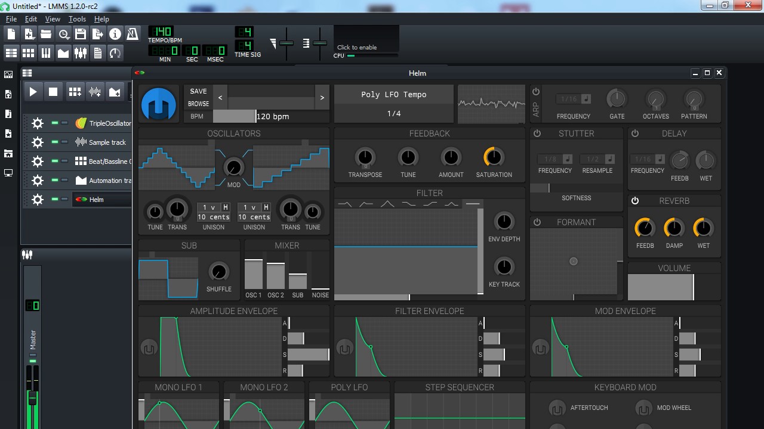The height and width of the screenshot is (429, 764).
Task: Show the Beat+Bassline Editor icon
Action: point(29,53)
